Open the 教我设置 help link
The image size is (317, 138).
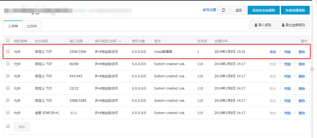(x=209, y=10)
